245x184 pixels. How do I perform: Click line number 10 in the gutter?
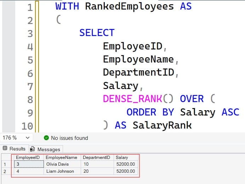click(27, 126)
